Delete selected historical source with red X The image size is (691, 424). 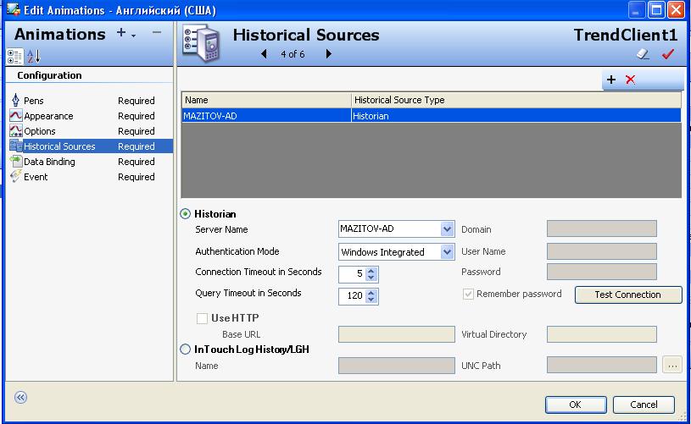[x=630, y=80]
